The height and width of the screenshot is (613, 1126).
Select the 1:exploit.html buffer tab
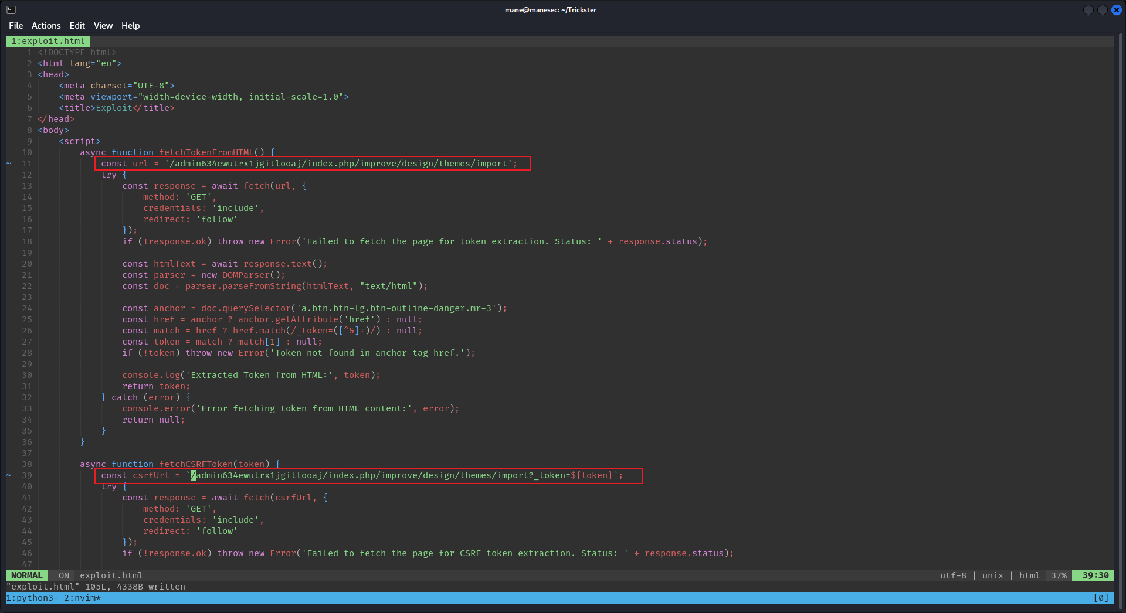[x=48, y=41]
